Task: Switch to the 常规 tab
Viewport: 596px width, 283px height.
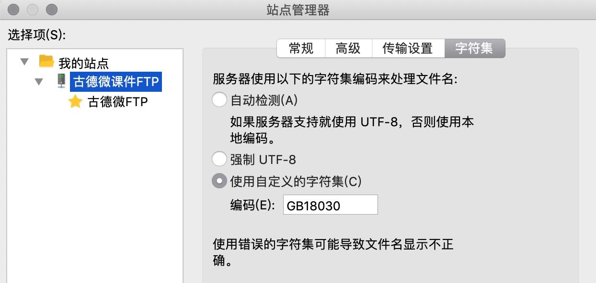Action: pyautogui.click(x=301, y=48)
